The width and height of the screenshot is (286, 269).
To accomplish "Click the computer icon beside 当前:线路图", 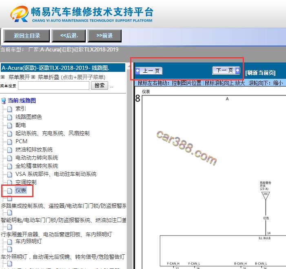I will [3, 101].
